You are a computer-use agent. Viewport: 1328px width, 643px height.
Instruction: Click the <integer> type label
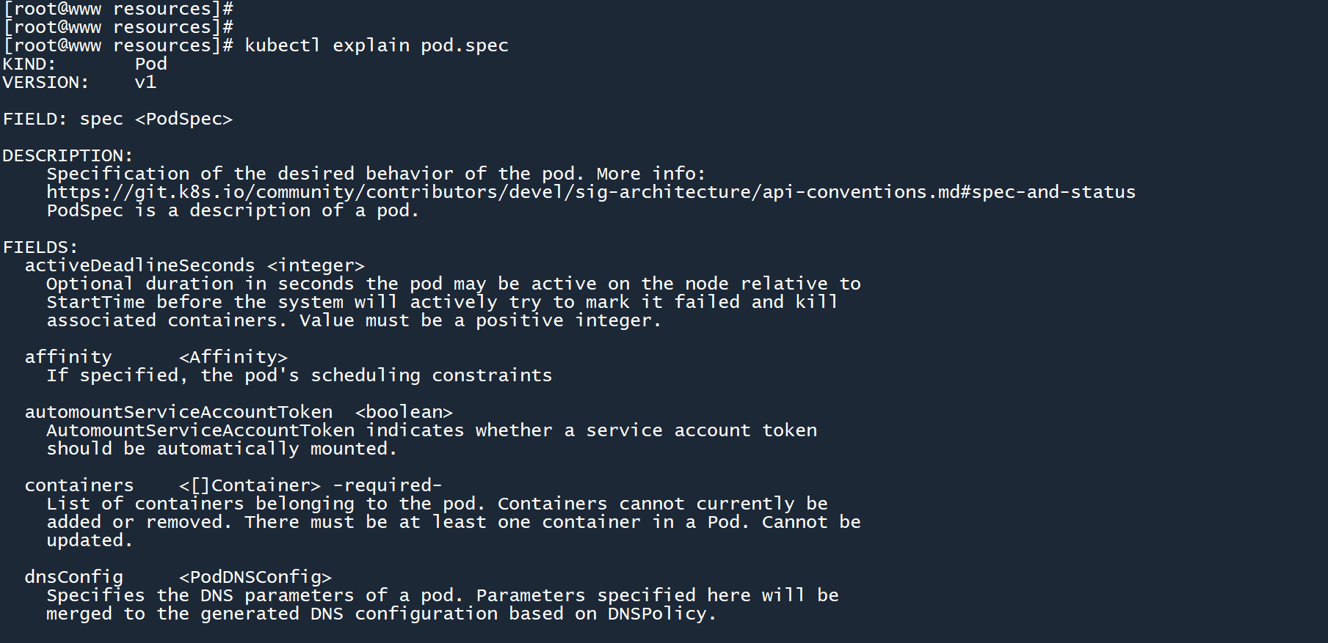click(316, 265)
